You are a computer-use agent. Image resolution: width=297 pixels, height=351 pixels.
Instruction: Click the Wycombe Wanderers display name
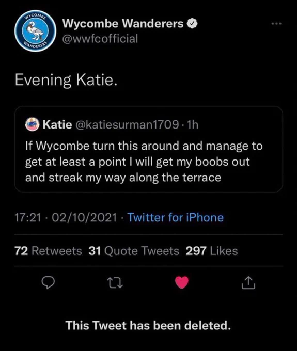(123, 23)
